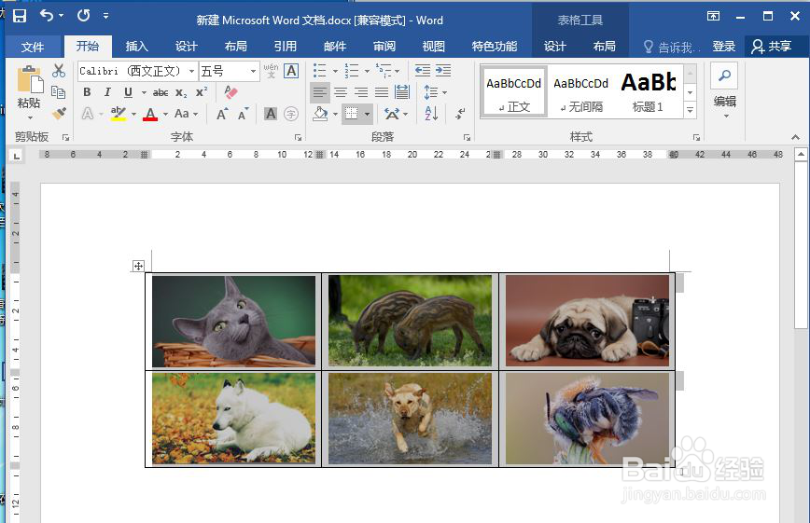This screenshot has height=523, width=810.
Task: Toggle superscript formatting
Action: pyautogui.click(x=202, y=92)
